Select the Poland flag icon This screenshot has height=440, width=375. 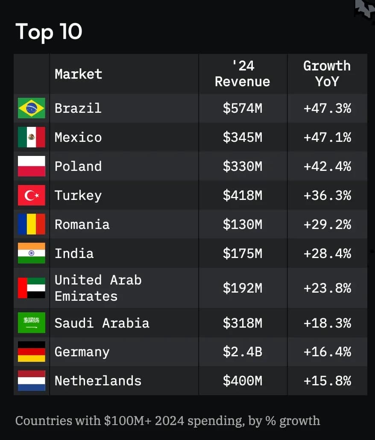click(x=32, y=166)
